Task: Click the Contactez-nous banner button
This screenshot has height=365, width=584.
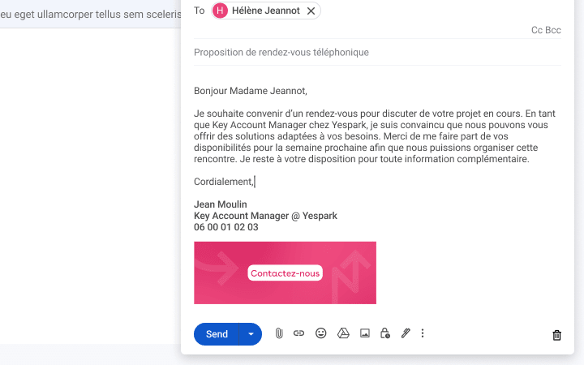Action: point(285,273)
